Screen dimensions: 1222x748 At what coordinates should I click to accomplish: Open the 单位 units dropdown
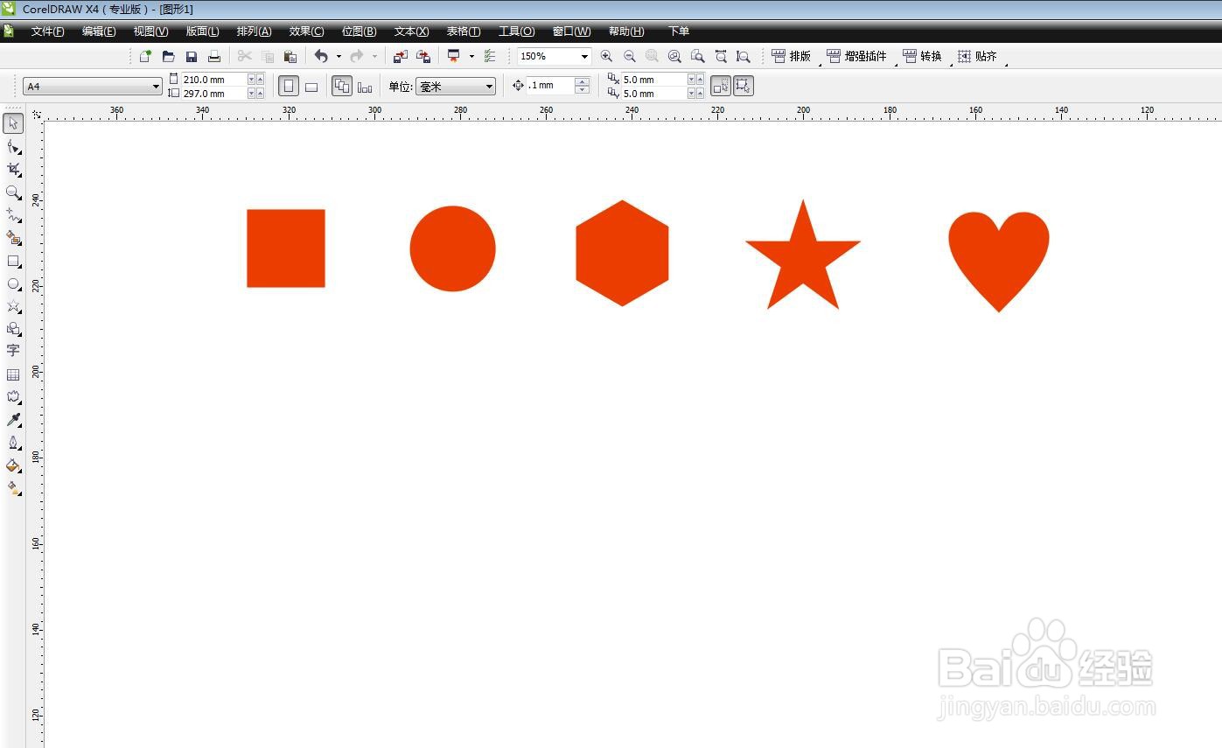[x=489, y=87]
